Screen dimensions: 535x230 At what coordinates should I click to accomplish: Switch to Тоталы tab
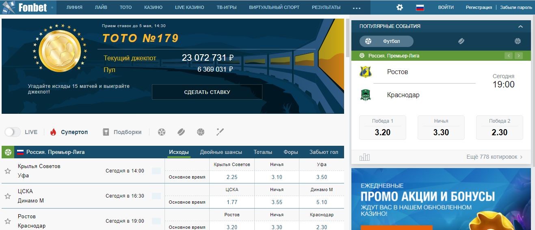[x=263, y=152]
